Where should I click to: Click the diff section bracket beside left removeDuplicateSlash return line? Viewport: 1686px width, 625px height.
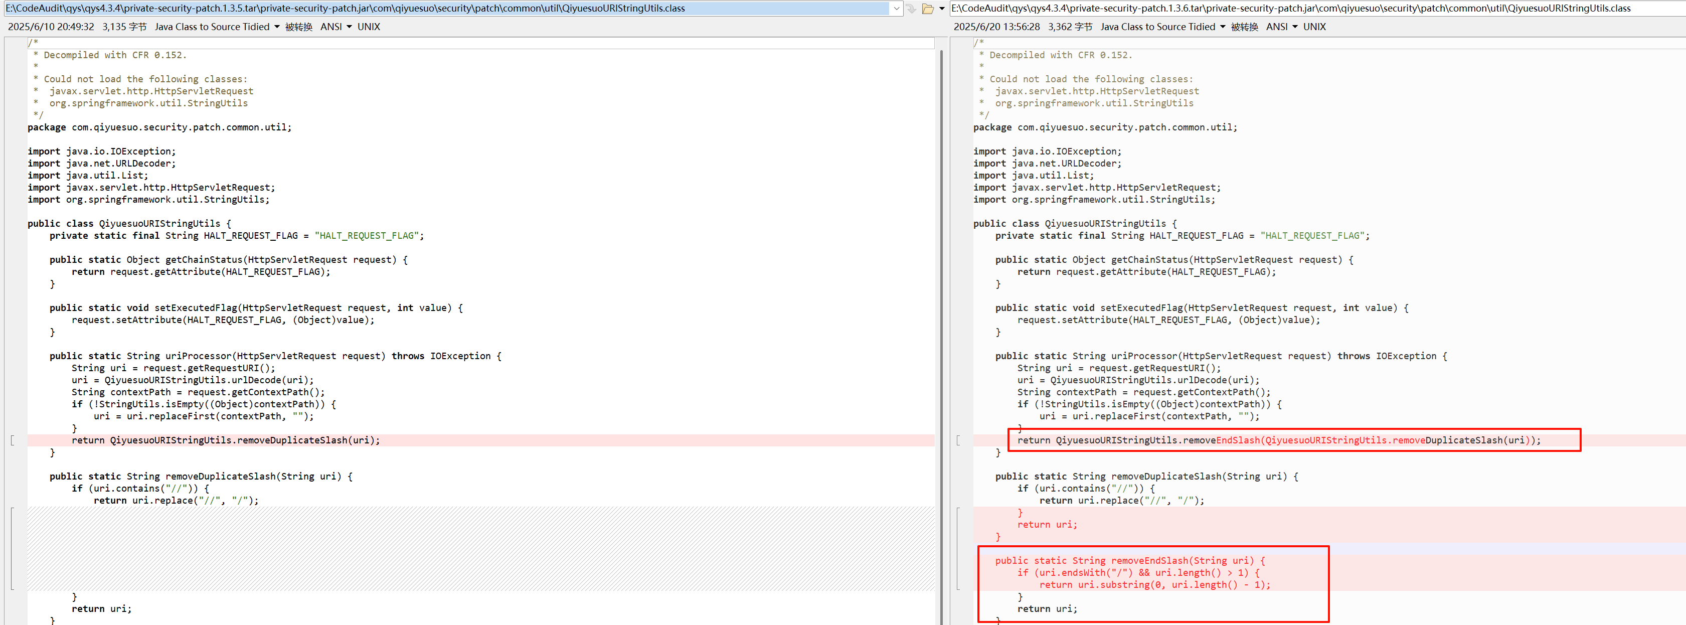pyautogui.click(x=13, y=440)
